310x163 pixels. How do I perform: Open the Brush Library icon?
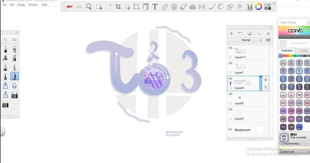coord(14,39)
